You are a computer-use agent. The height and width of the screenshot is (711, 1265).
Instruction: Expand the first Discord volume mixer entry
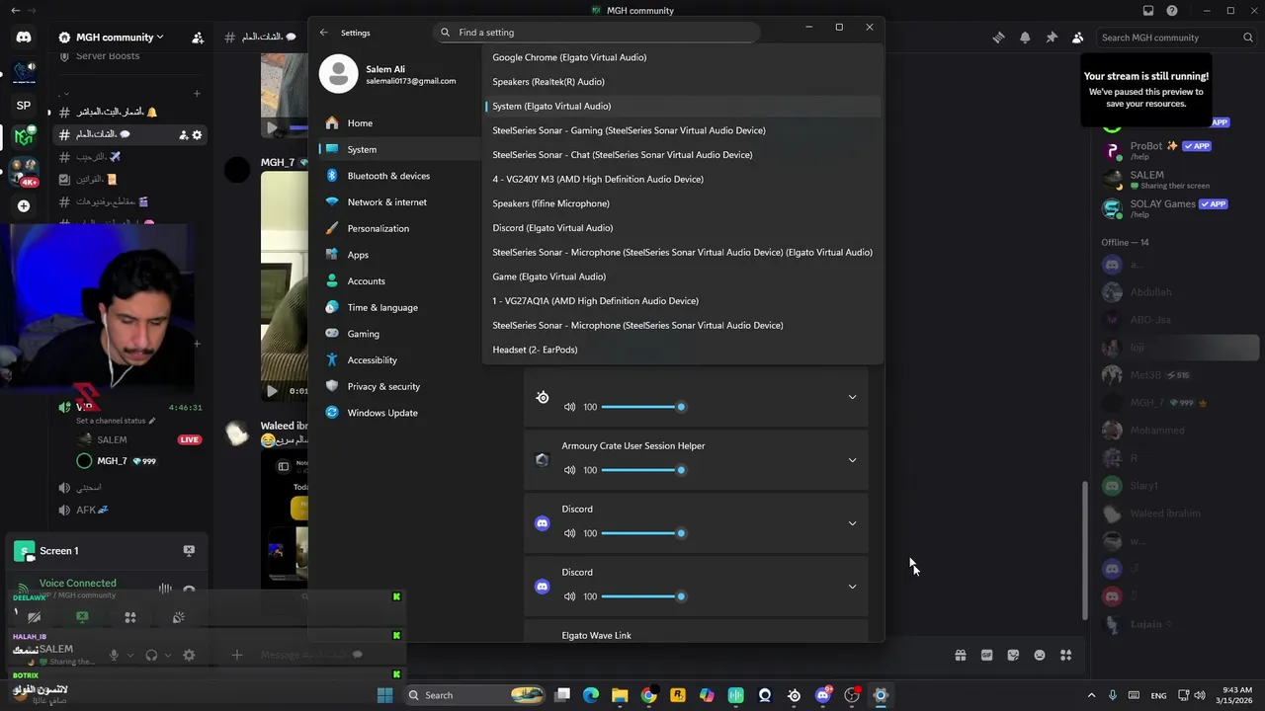[x=852, y=523]
